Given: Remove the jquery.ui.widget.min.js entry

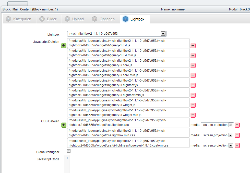Looking at the screenshot, I should click(193, 115).
